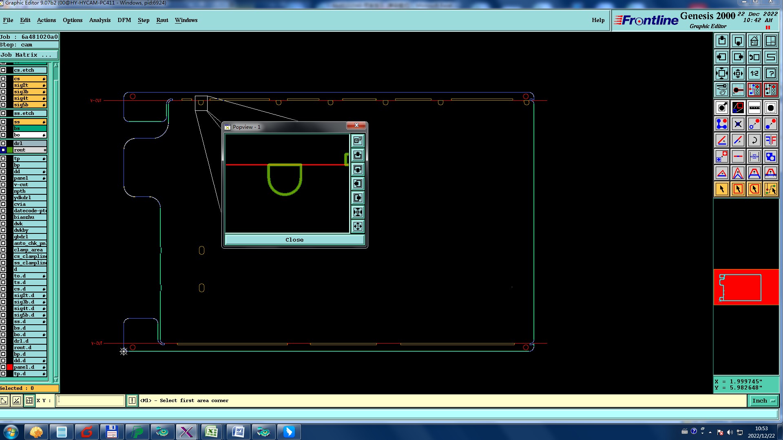Screen dimensions: 783x440
Task: Click the Home view icon
Action: pyautogui.click(x=754, y=41)
